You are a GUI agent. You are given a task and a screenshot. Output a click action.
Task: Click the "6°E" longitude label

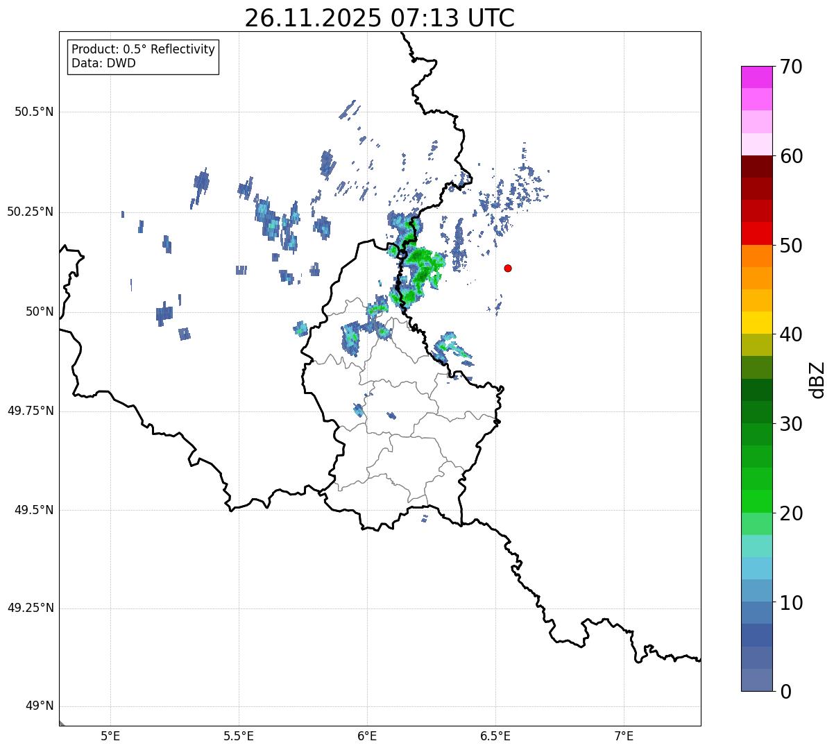pos(367,735)
